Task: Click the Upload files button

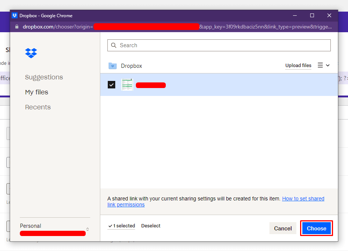Action: (298, 66)
